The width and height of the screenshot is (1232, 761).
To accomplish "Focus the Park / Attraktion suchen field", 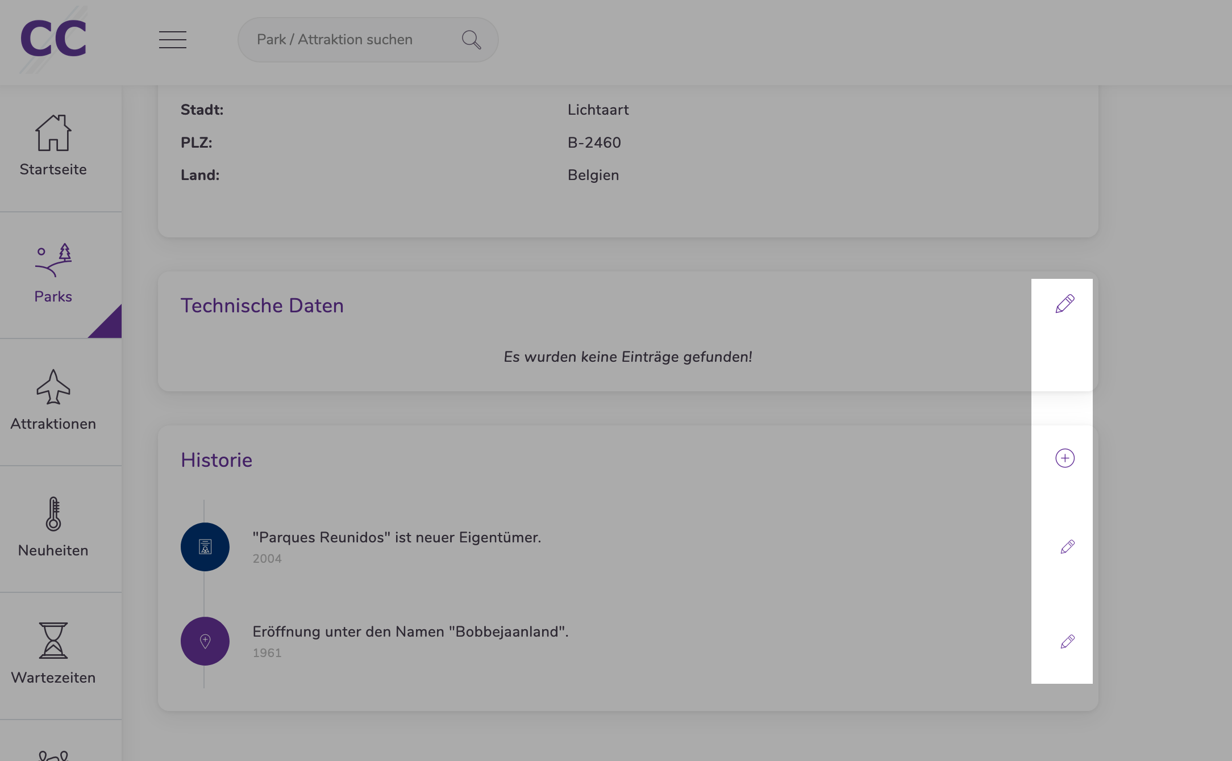I will [368, 40].
